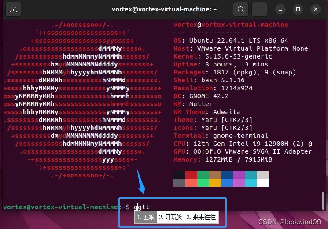
Task: Click the teal color block in top row
Action: point(251,175)
